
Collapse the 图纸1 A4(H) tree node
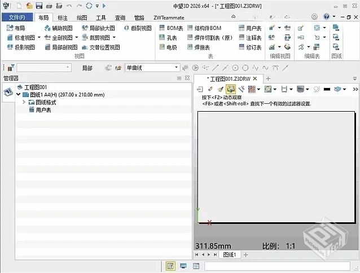(x=19, y=94)
